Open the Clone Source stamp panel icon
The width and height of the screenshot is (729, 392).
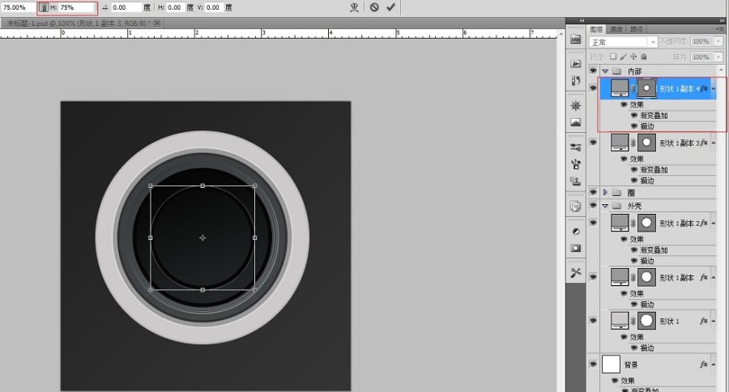coord(576,181)
